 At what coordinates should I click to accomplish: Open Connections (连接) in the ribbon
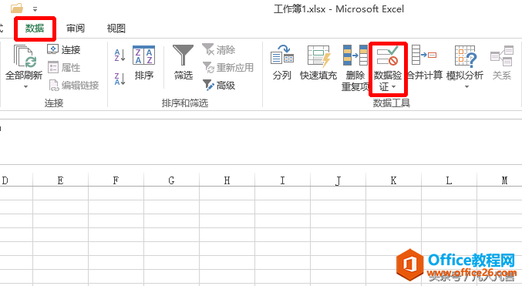point(64,49)
